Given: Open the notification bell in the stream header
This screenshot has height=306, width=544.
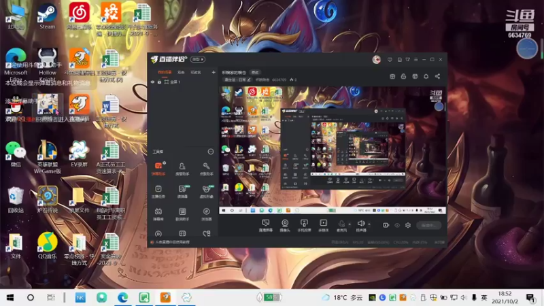Looking at the screenshot, I should point(426,76).
